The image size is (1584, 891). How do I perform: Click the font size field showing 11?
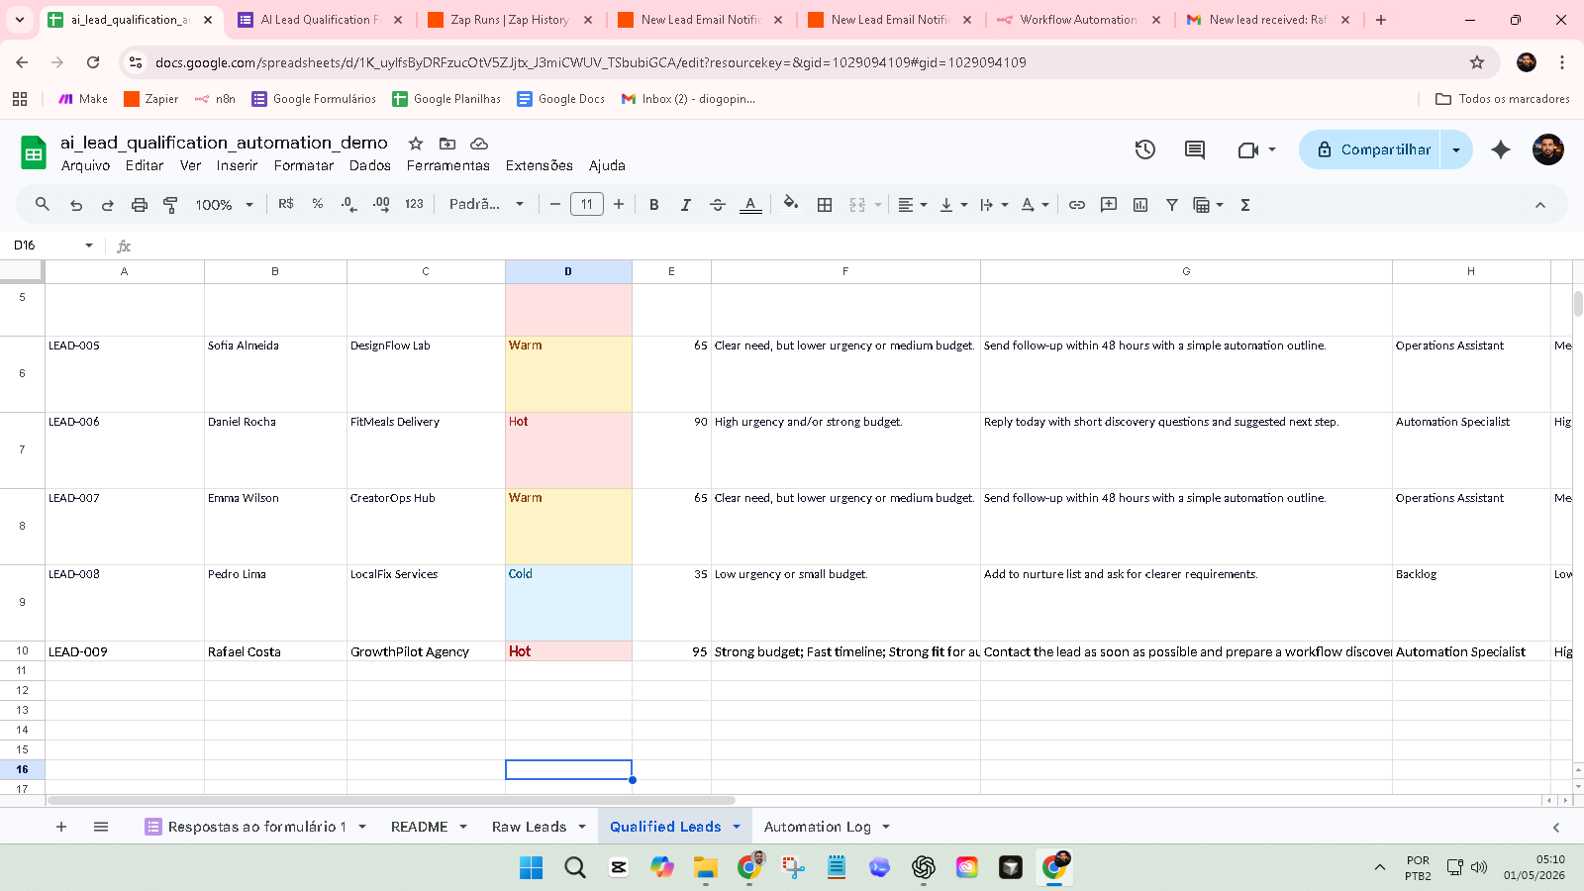587,205
